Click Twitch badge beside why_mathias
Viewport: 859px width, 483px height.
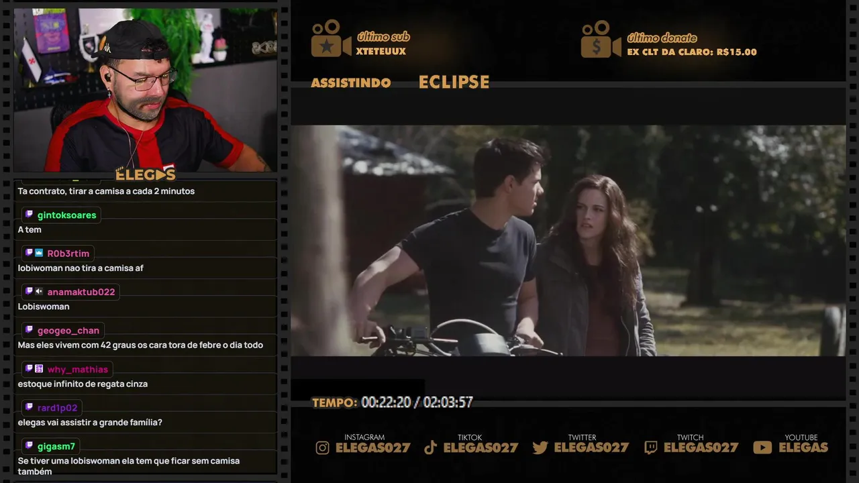point(29,369)
